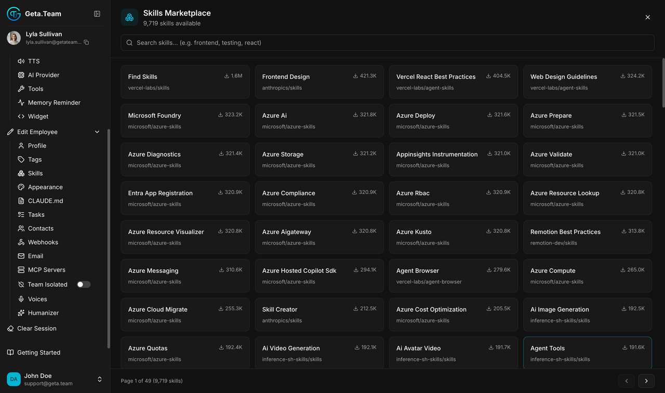665x393 pixels.
Task: Click the Email envelope icon
Action: click(x=21, y=256)
